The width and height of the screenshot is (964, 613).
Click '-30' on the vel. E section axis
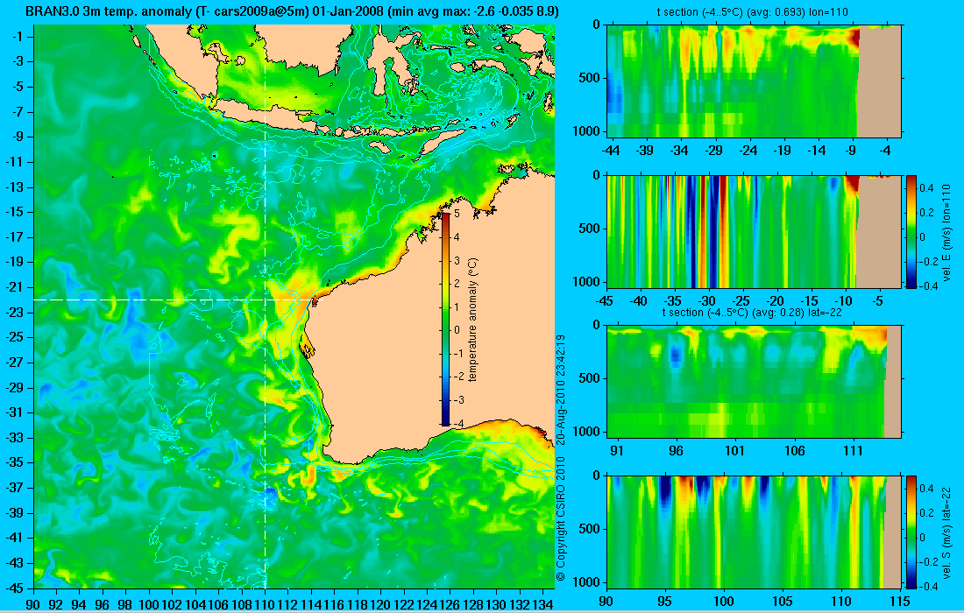[x=707, y=301]
